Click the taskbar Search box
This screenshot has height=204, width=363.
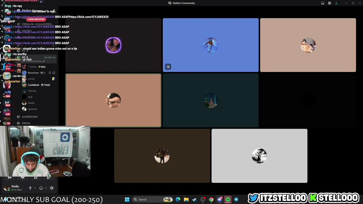[x=153, y=199]
